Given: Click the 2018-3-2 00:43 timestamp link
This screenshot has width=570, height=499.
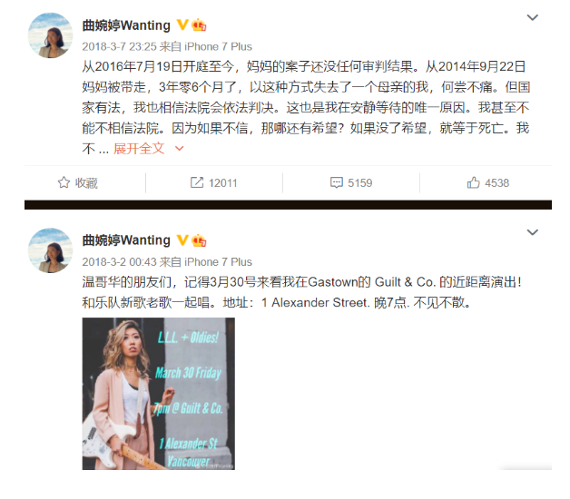Looking at the screenshot, I should click(x=119, y=261).
